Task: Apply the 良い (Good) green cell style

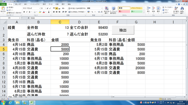Action: (x=136, y=11)
